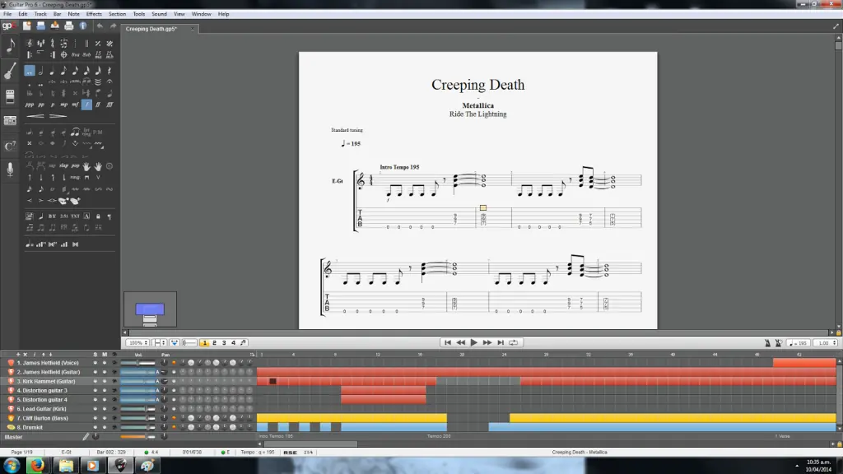Click the print icon in the toolbar
The height and width of the screenshot is (474, 843).
69,26
